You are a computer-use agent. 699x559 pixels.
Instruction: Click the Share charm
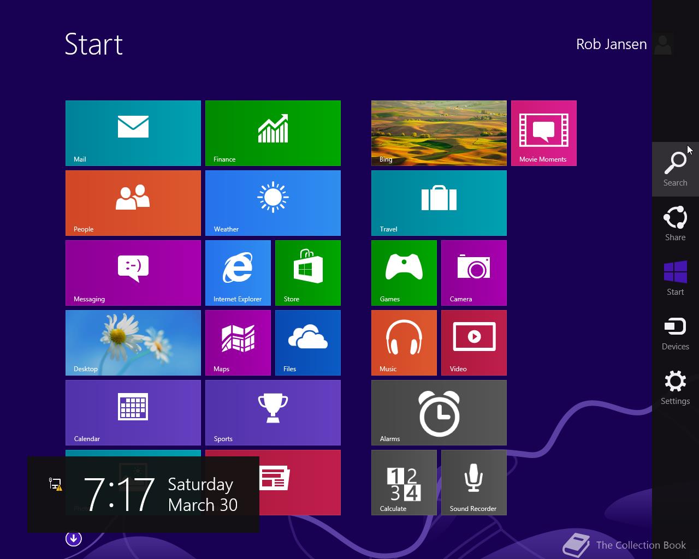(676, 224)
